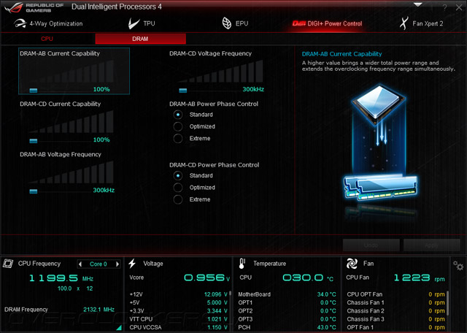Screen dimensions: 467x333
Task: Click the Undo button
Action: click(371, 245)
